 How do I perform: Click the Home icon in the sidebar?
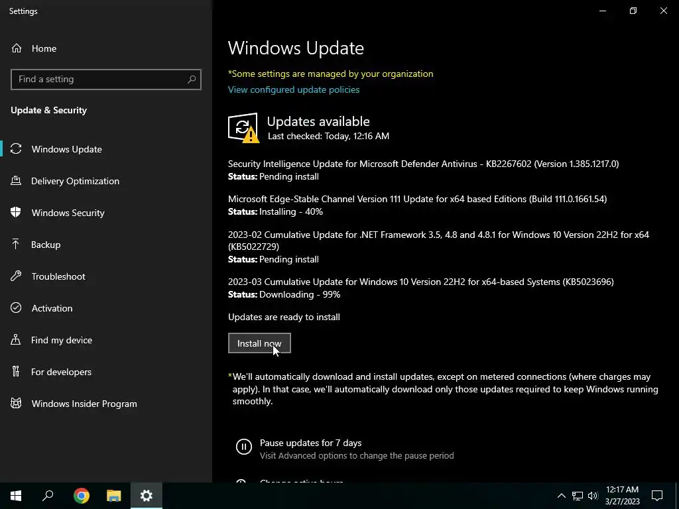point(17,48)
